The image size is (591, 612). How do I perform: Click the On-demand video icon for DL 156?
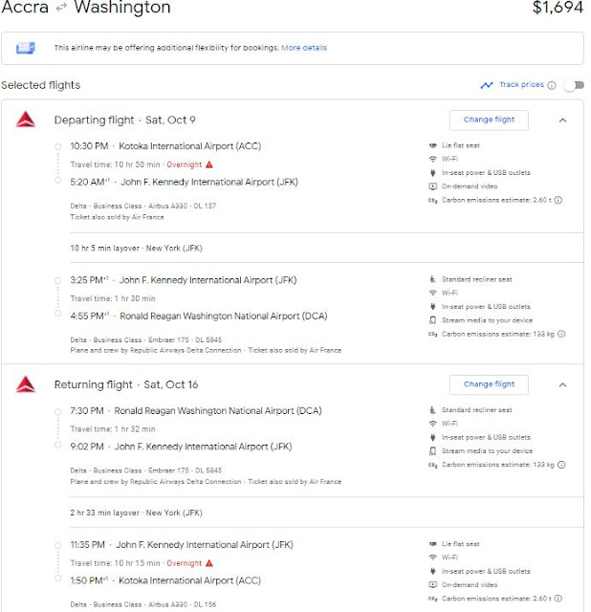(x=432, y=584)
